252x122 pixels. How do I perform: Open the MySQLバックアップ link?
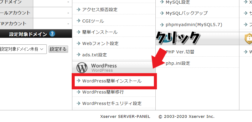click(187, 13)
